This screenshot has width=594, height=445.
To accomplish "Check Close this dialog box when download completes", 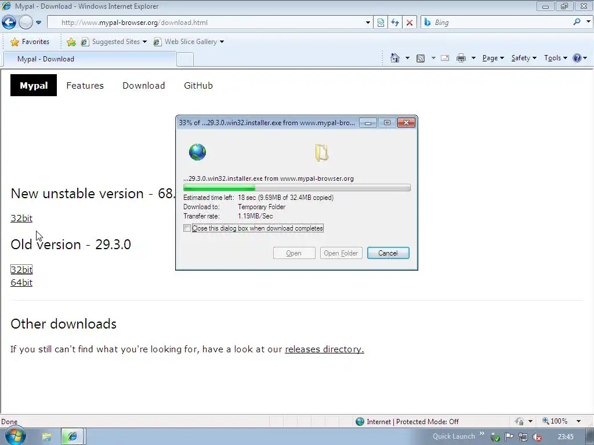I will click(187, 228).
